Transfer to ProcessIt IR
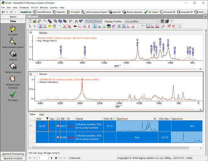208x161 pixels. [x=168, y=12]
